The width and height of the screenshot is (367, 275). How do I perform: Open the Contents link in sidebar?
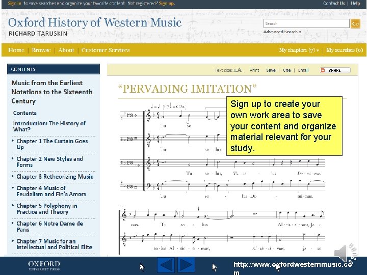click(x=25, y=113)
